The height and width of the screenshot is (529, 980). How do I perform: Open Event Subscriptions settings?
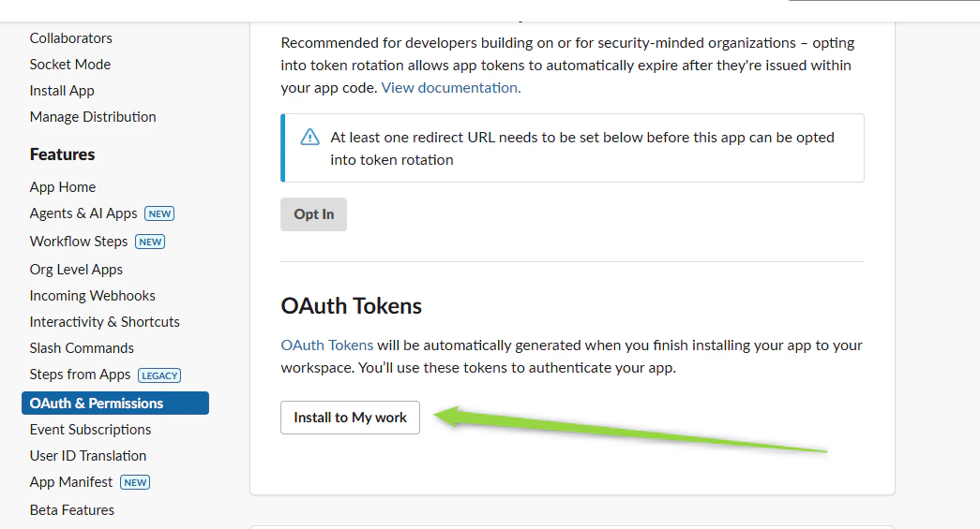tap(91, 430)
